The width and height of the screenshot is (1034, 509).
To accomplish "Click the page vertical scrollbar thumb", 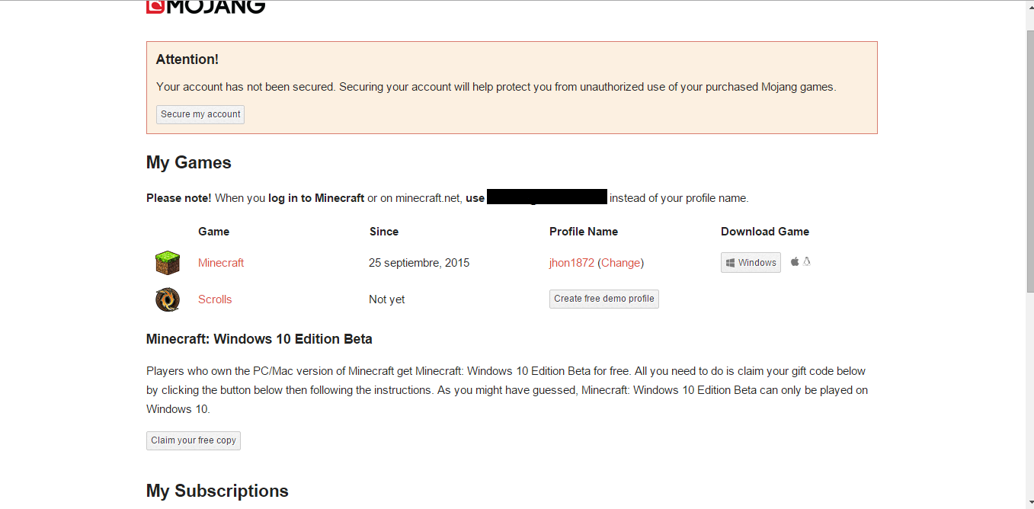I will pos(1030,160).
